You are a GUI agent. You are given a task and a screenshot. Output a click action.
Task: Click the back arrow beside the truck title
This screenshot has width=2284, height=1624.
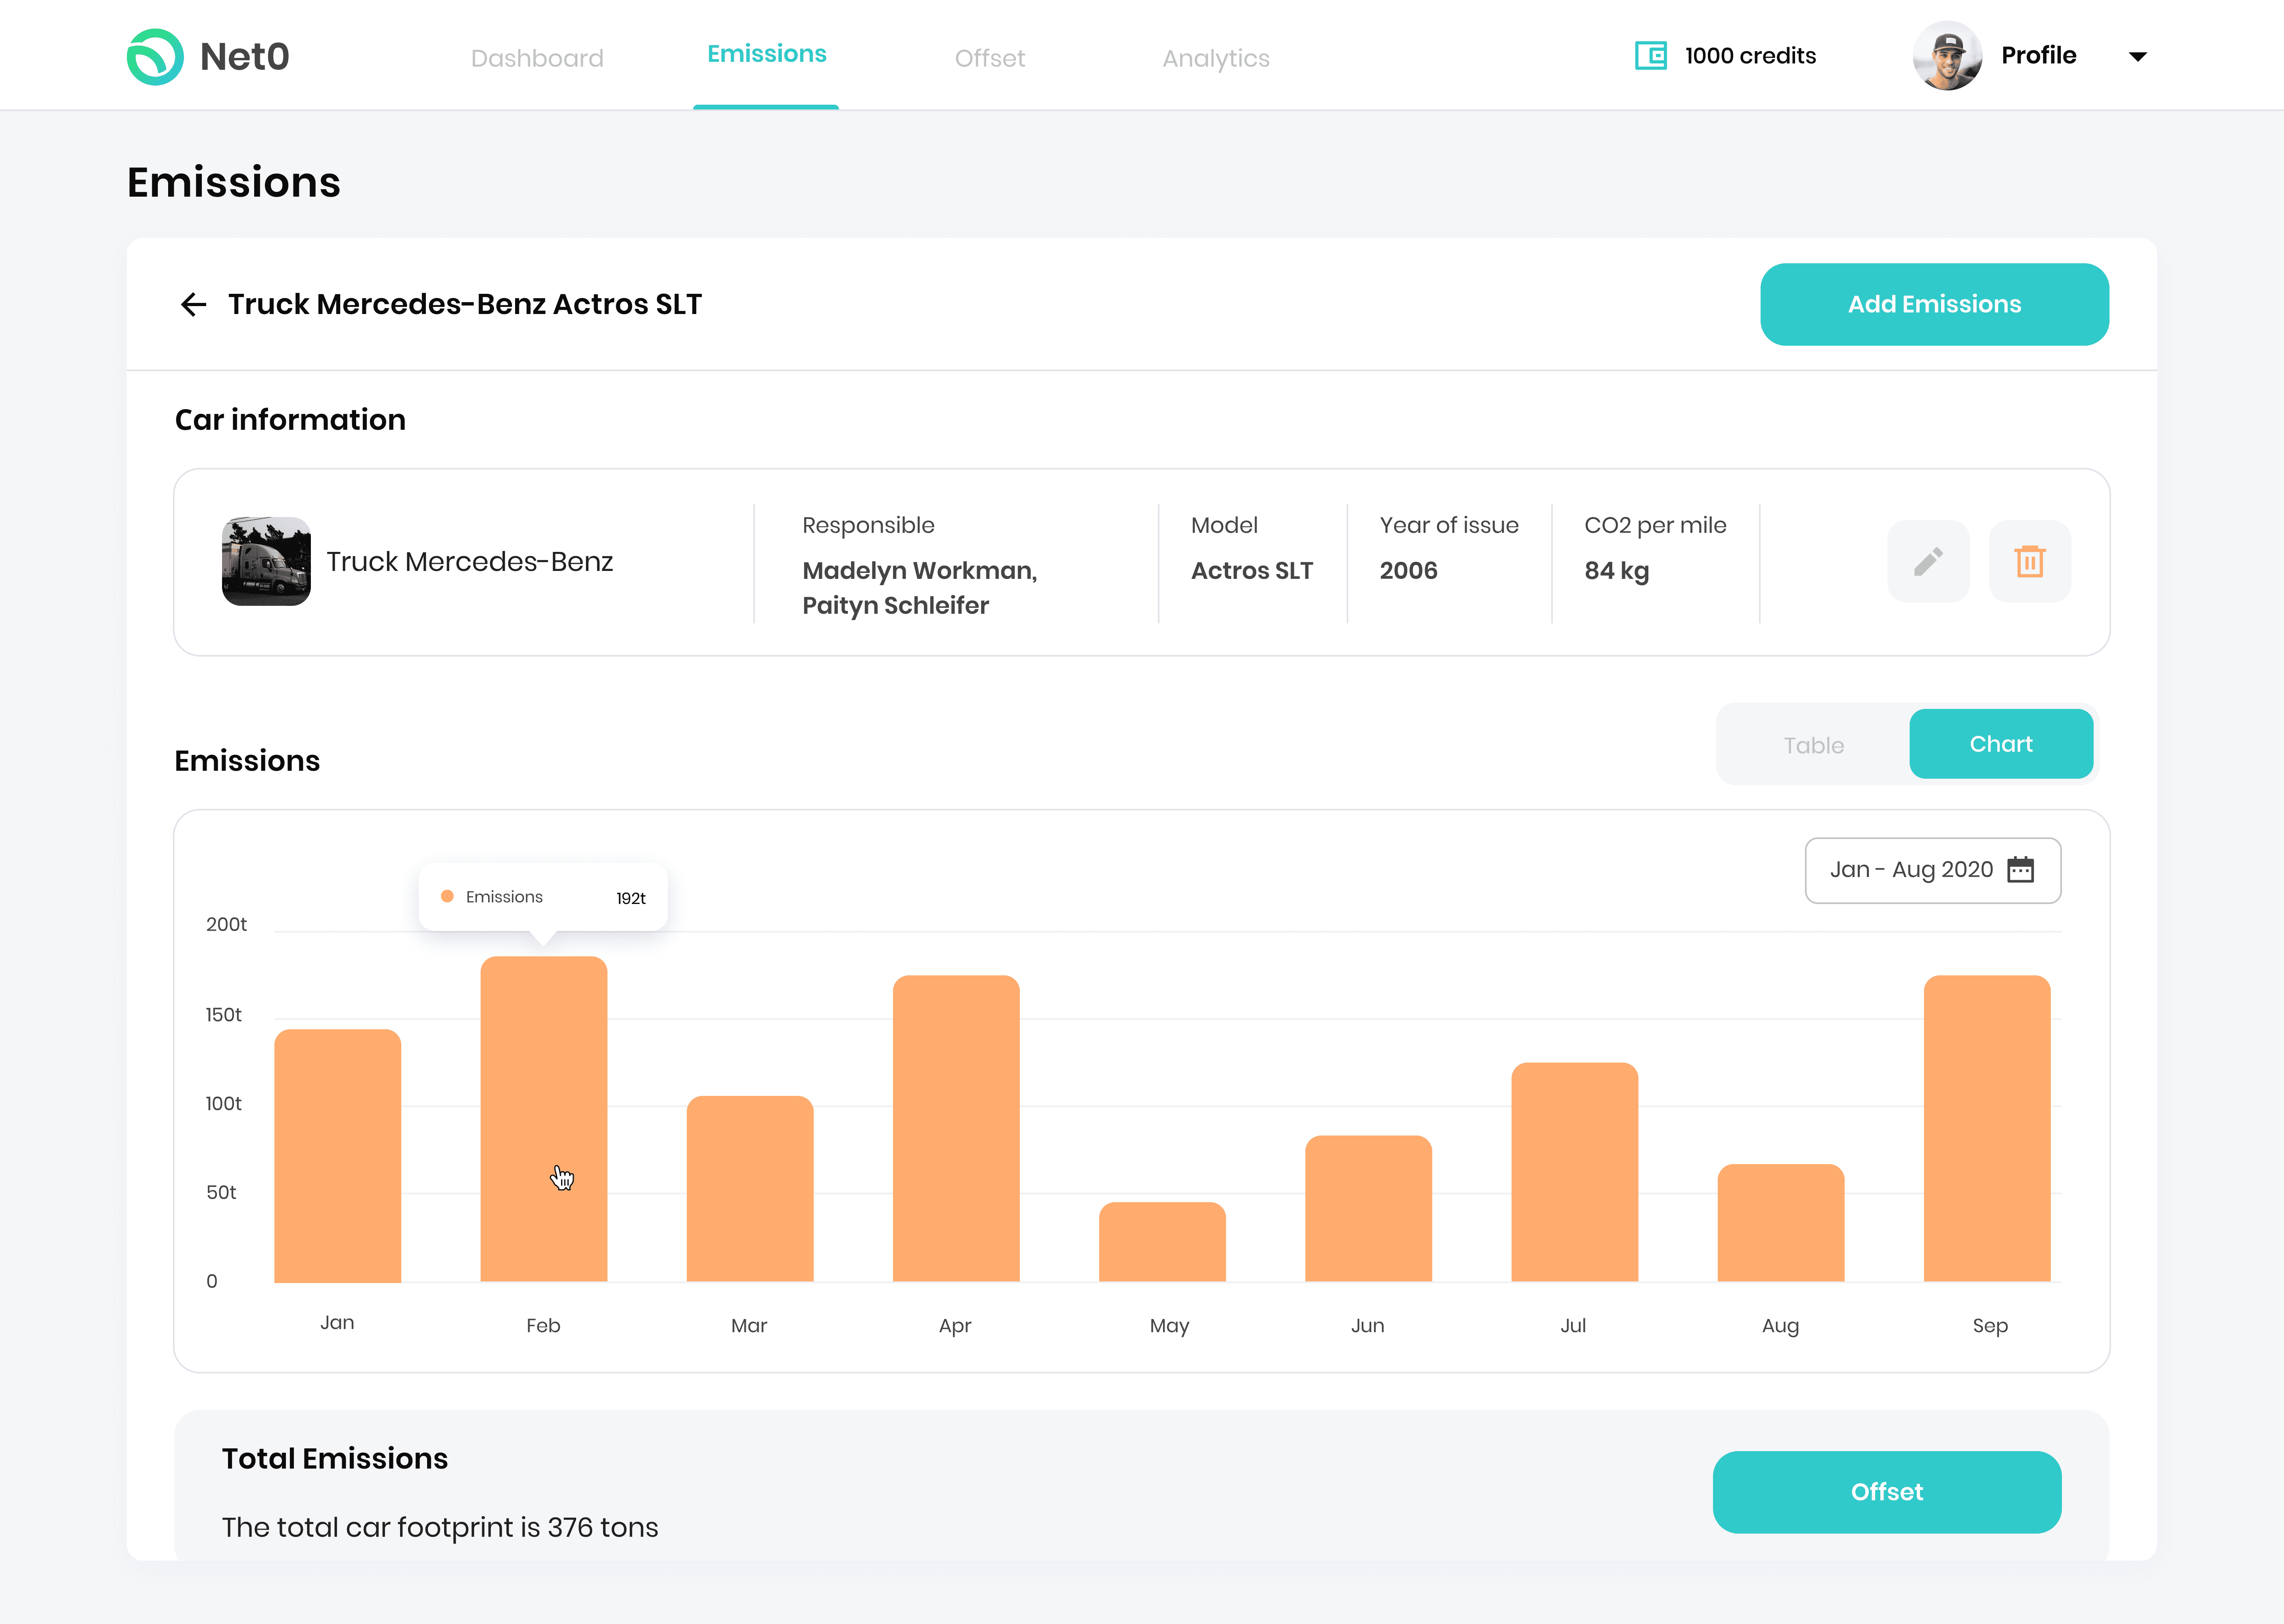[193, 304]
